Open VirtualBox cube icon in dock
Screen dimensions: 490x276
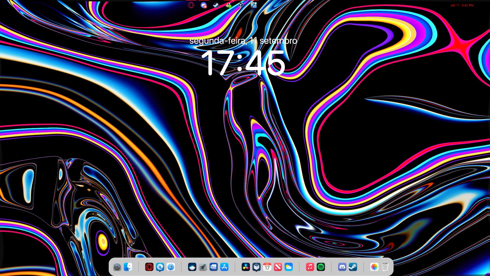(256, 267)
